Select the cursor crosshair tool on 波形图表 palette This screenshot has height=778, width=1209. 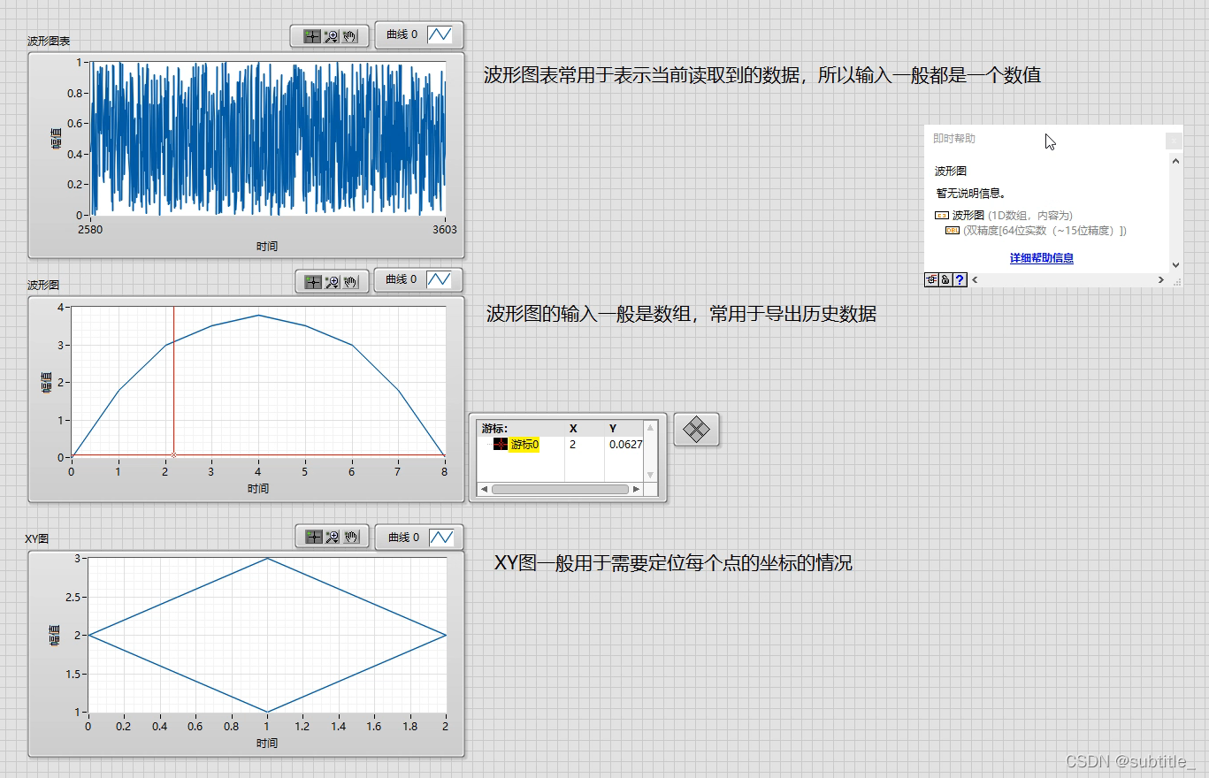[x=311, y=36]
